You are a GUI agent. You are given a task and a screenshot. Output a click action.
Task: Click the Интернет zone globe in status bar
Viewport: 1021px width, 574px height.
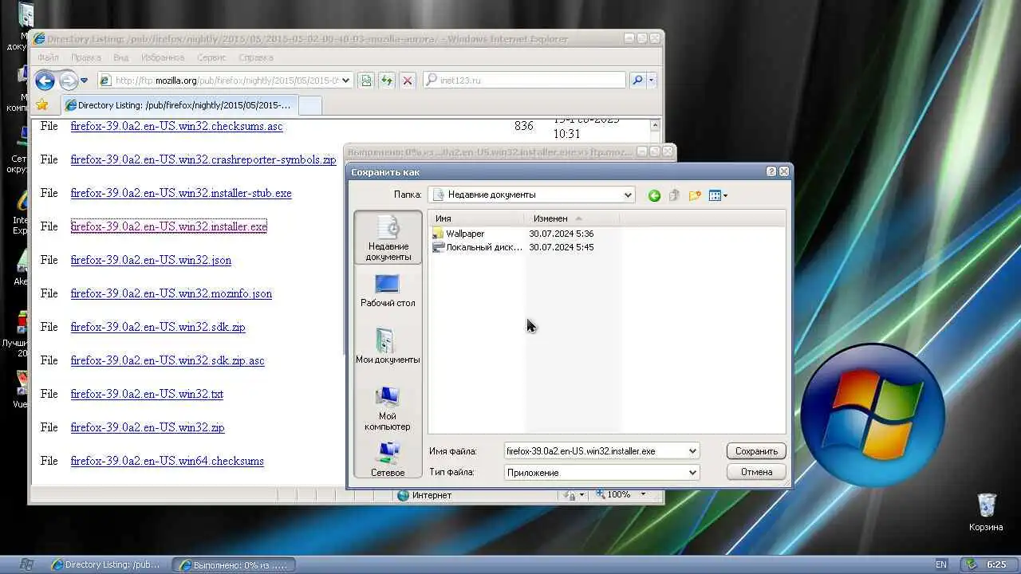tap(403, 495)
